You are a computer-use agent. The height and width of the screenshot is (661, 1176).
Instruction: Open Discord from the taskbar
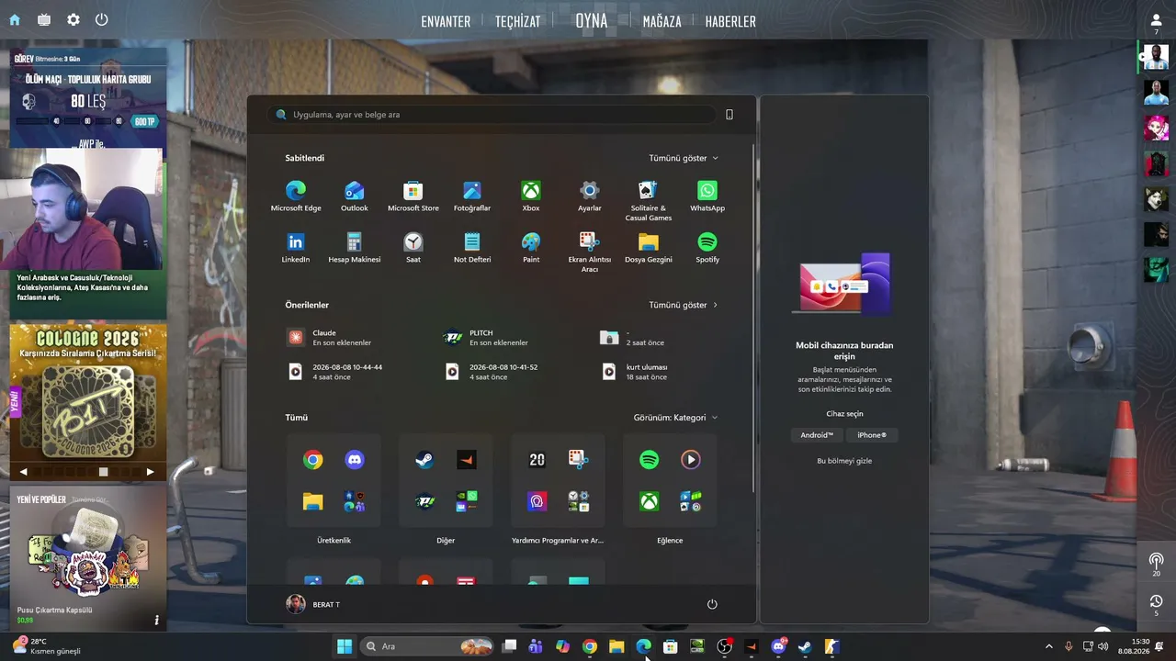point(778,646)
